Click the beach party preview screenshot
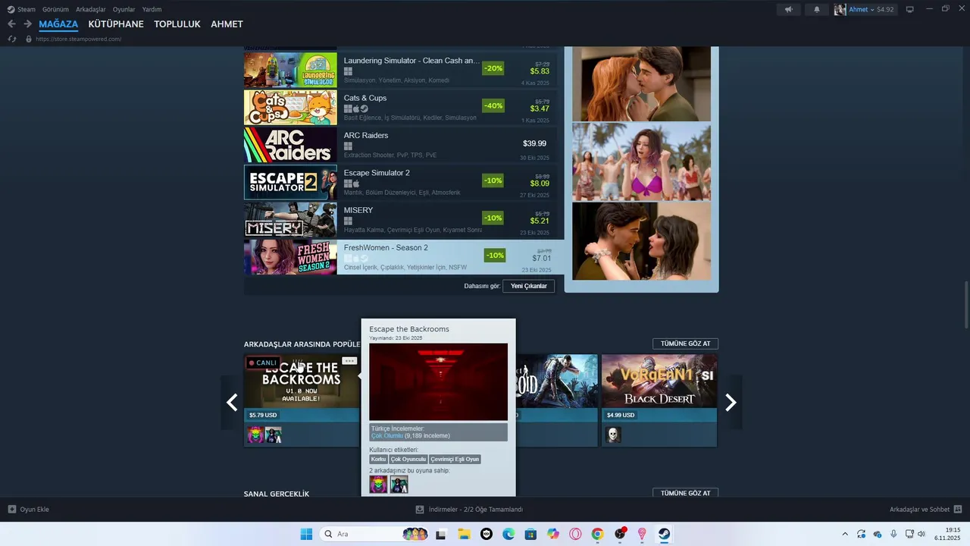970x546 pixels. 642,162
